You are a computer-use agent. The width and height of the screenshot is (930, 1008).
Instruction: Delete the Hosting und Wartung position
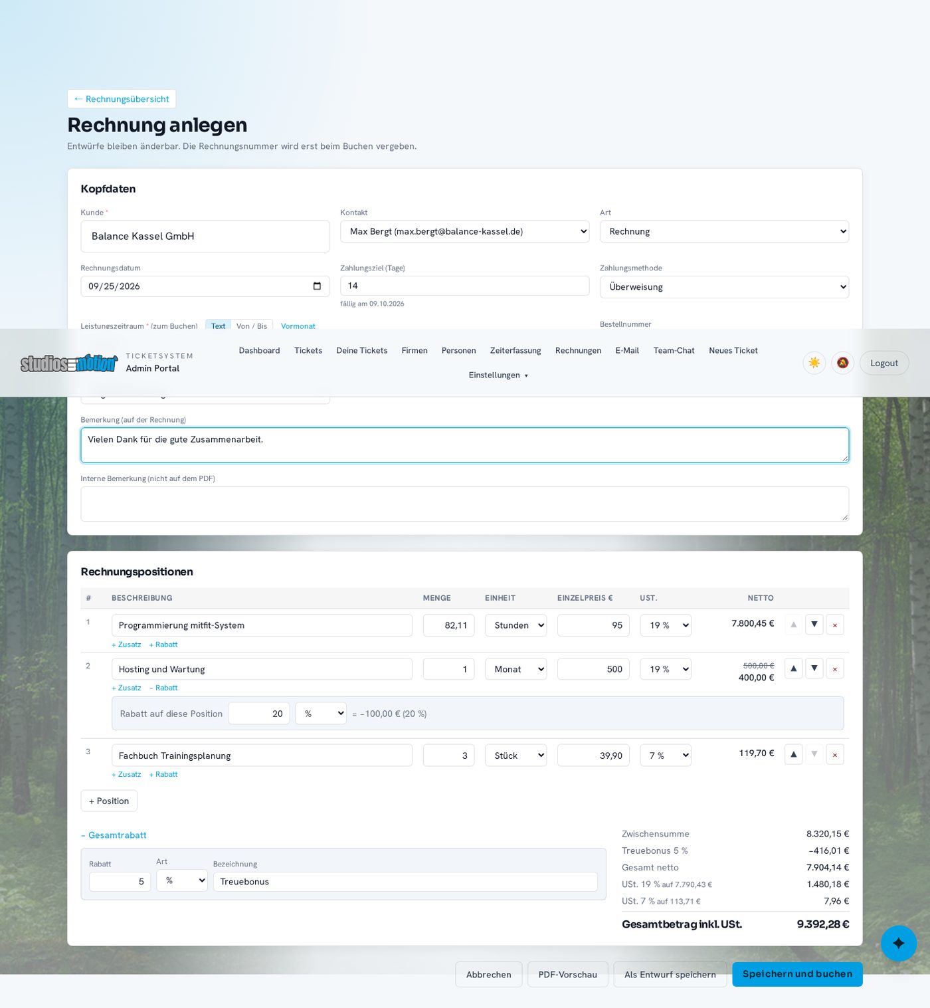(x=835, y=668)
